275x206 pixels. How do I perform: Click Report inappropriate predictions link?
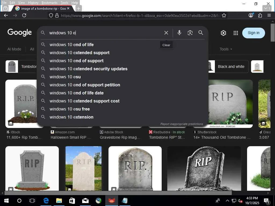[182, 124]
